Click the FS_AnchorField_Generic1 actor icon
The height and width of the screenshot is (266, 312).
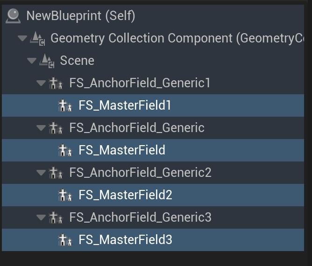(56, 83)
